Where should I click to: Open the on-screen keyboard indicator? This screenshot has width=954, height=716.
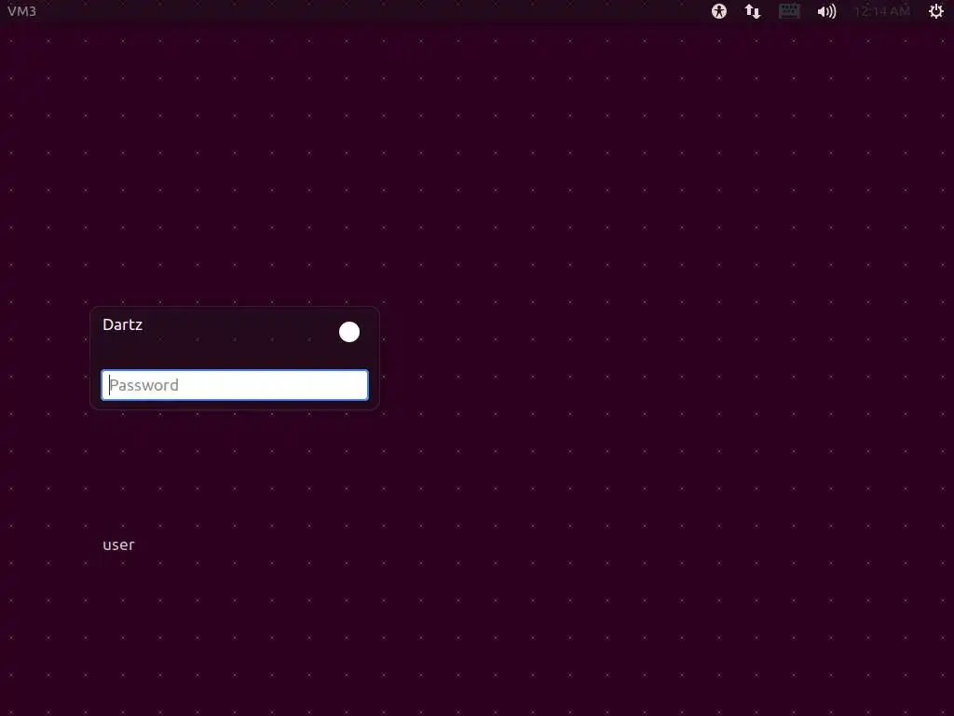(x=789, y=11)
